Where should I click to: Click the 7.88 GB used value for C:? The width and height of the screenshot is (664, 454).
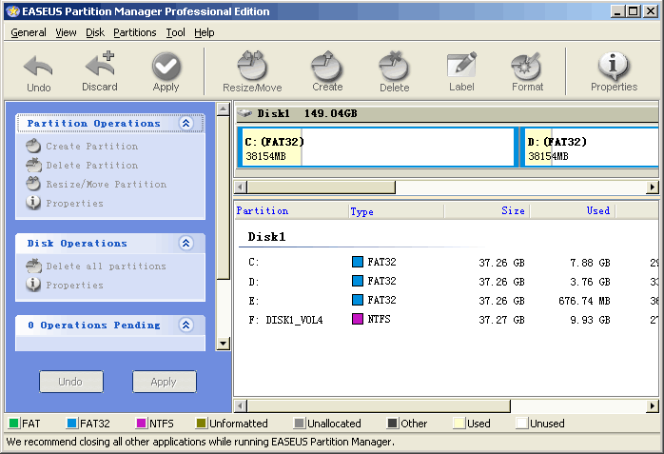pos(590,263)
